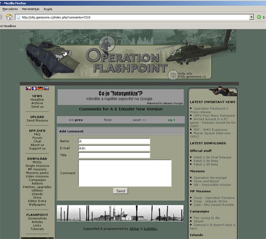Viewport: 266px width, 239px height.
Task: Open the Skins link
Action: point(37,198)
